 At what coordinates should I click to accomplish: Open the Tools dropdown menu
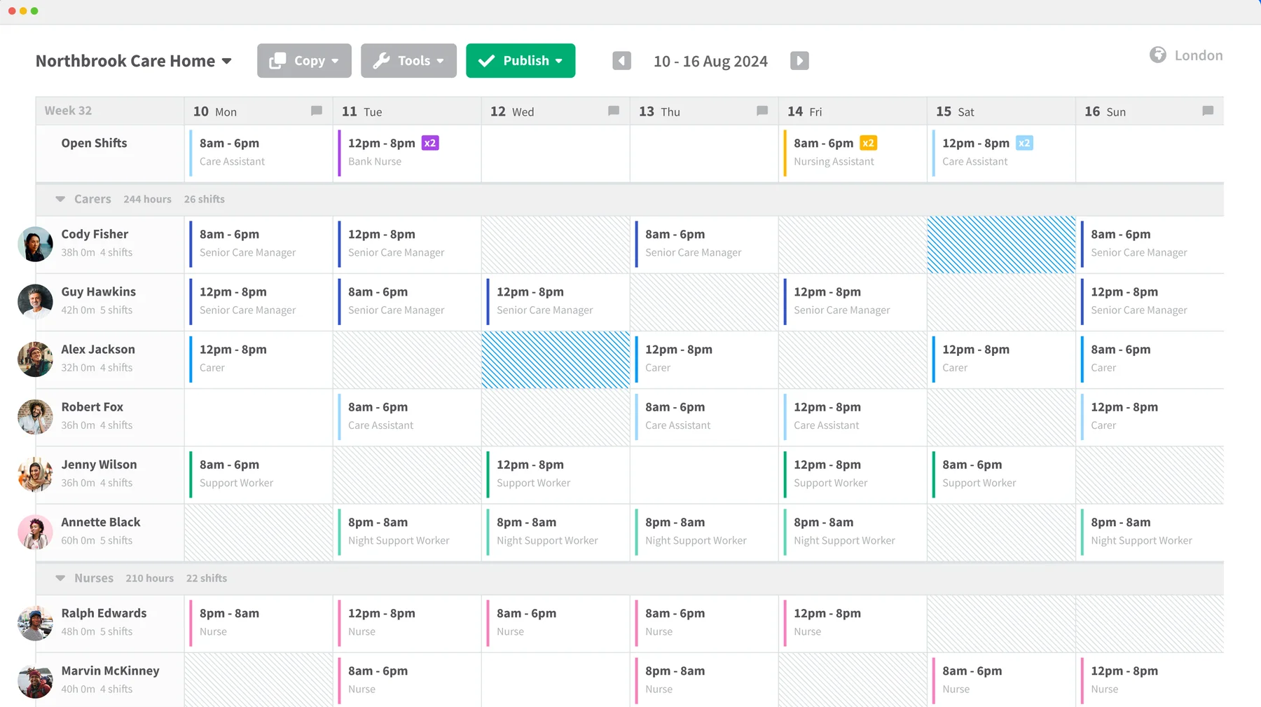[x=408, y=61]
